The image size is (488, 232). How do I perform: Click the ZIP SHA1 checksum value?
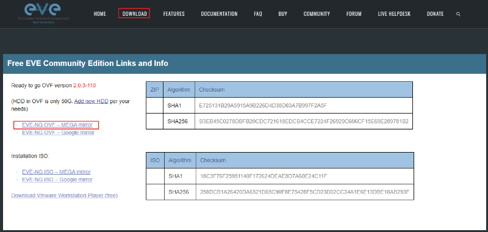tap(263, 106)
